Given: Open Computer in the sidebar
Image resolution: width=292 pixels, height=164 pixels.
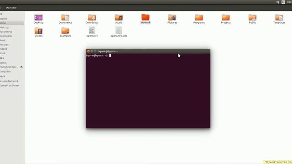Looking at the screenshot, I should click(x=5, y=72).
